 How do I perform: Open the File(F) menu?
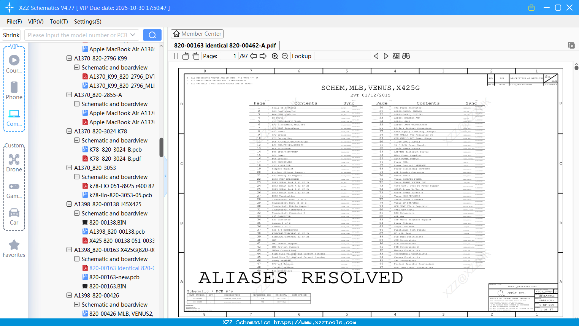click(14, 22)
